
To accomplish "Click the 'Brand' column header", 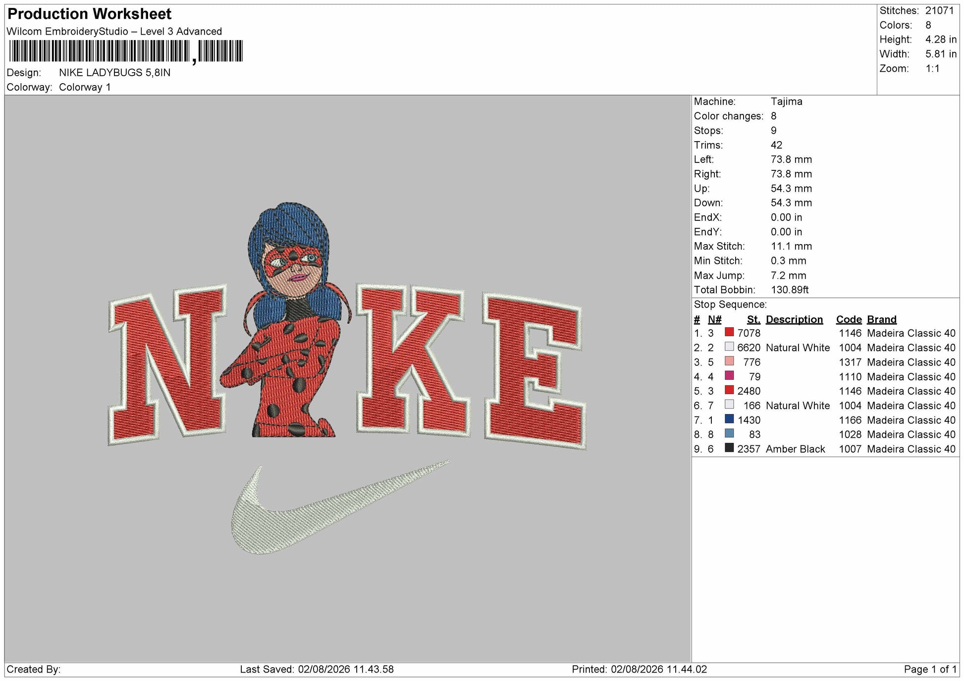I will coord(882,319).
